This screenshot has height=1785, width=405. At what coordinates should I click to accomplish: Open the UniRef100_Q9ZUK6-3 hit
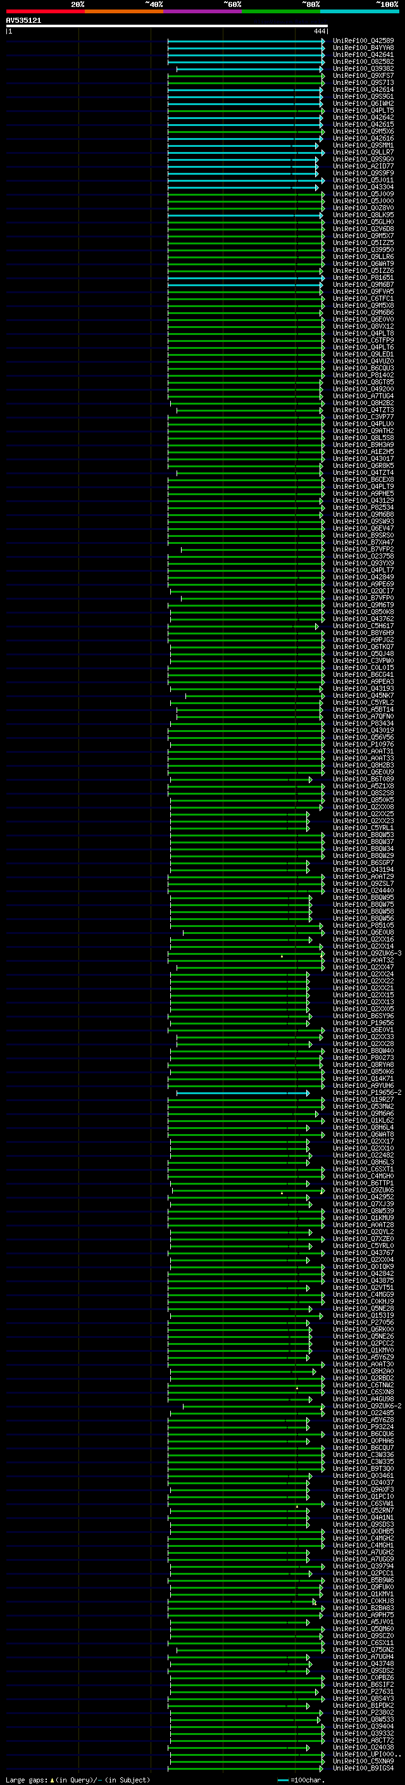pyautogui.click(x=367, y=954)
